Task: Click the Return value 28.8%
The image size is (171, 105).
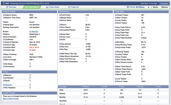Action: click(88, 25)
